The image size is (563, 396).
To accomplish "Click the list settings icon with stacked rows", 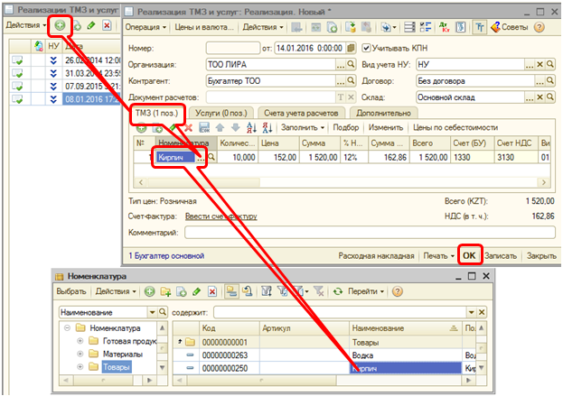I will coord(409,27).
